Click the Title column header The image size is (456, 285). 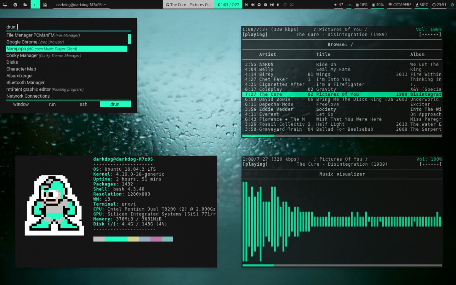323,54
